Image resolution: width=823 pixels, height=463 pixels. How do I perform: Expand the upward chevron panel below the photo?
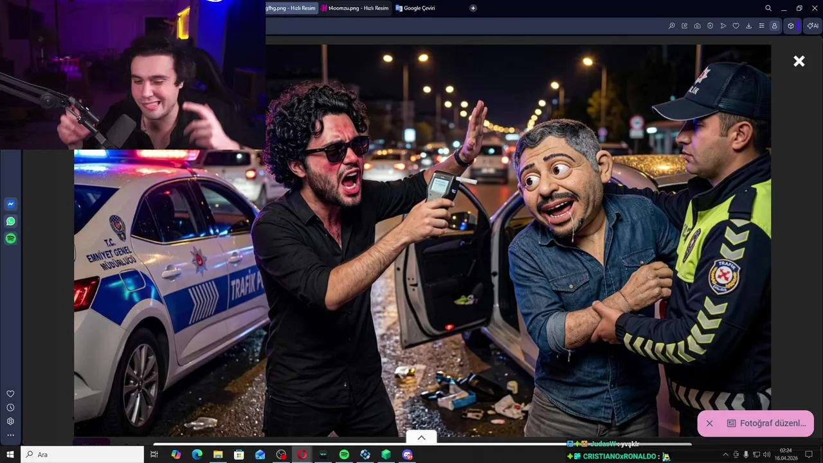pyautogui.click(x=422, y=437)
